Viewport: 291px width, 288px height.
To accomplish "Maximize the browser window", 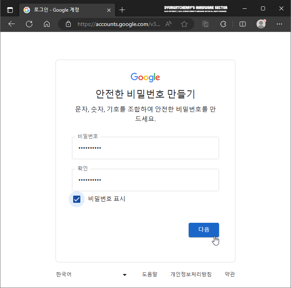I will pos(263,8).
